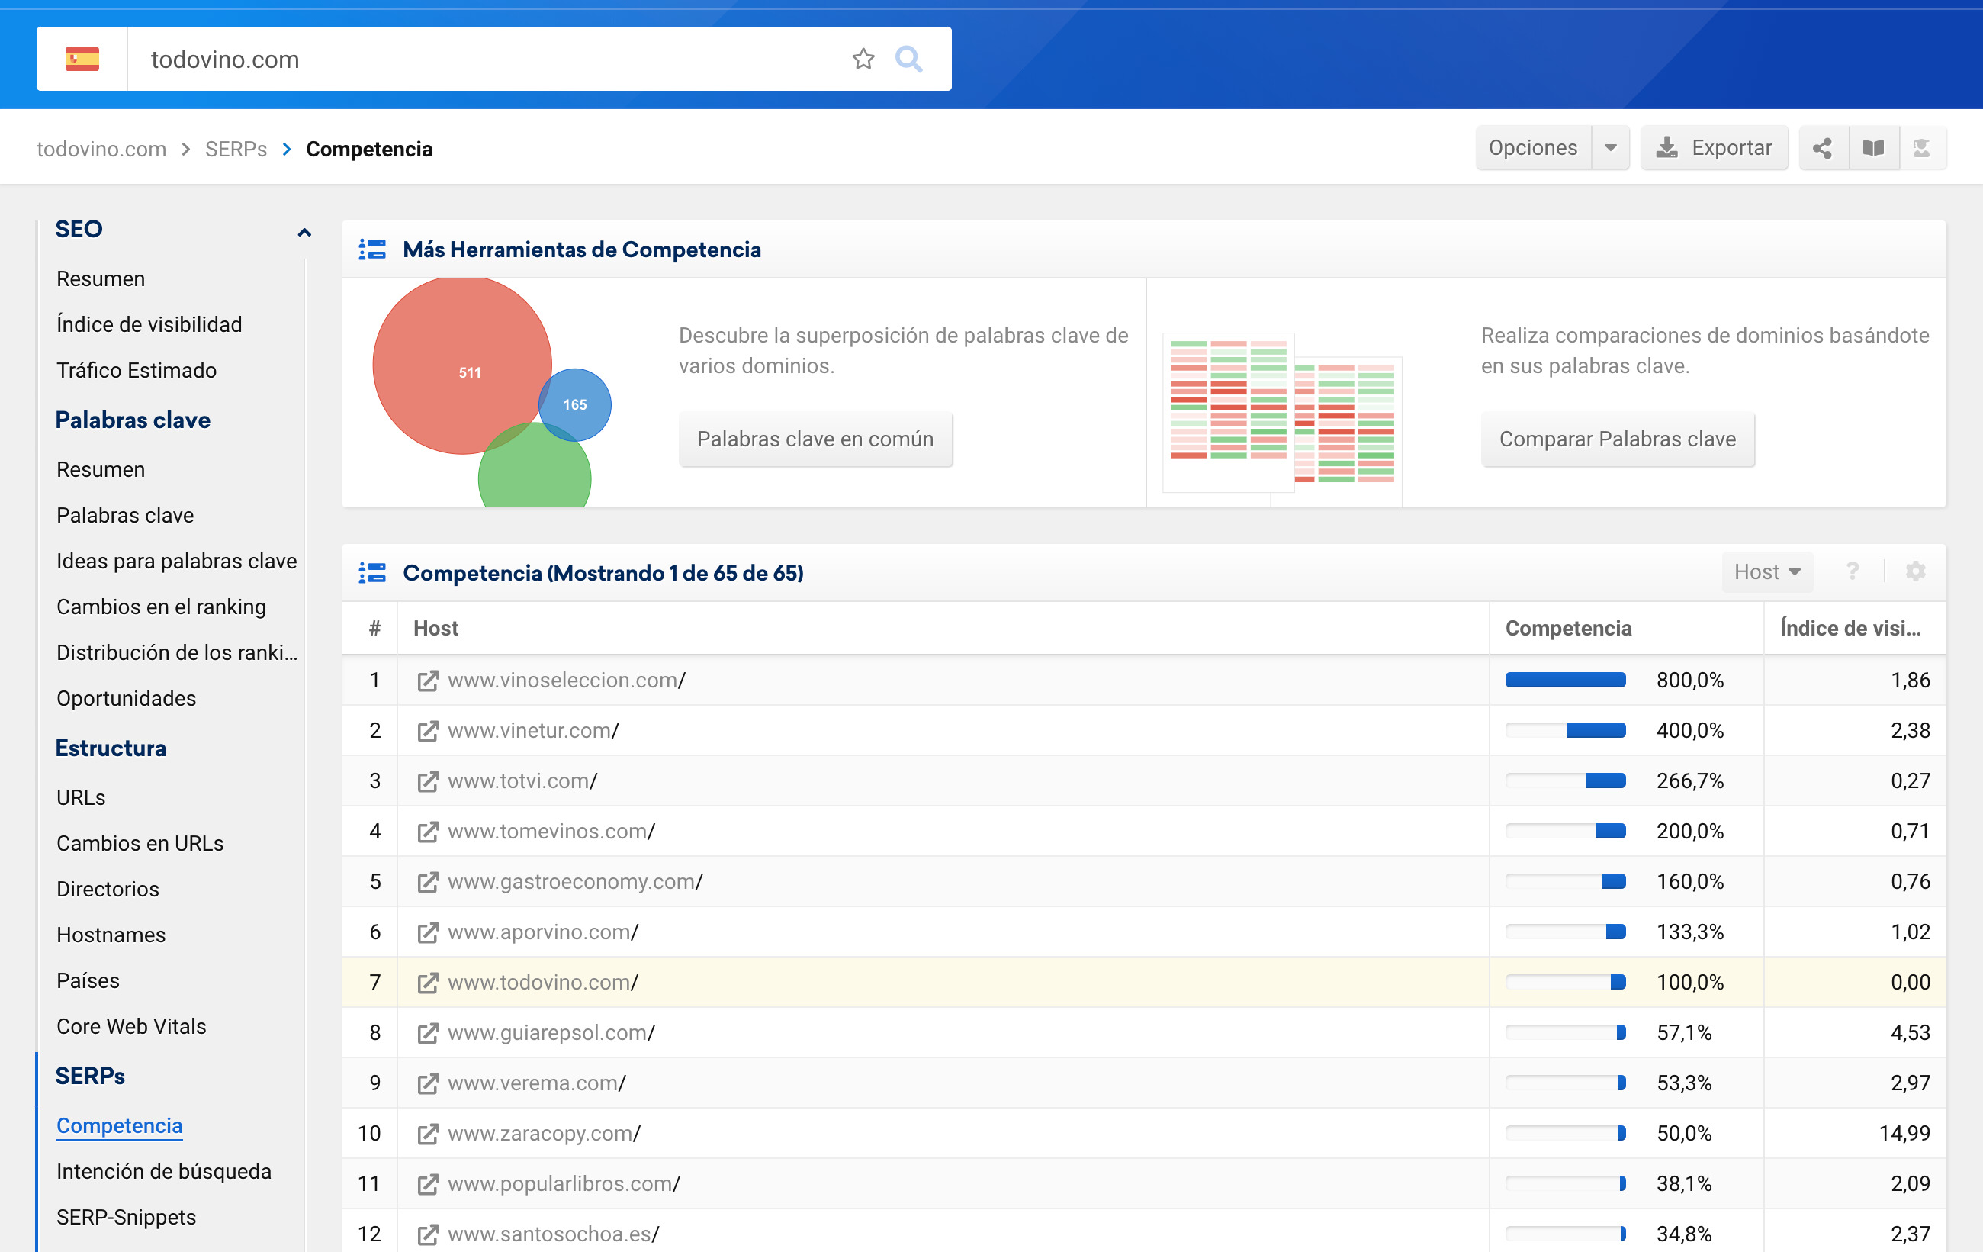Image resolution: width=1983 pixels, height=1252 pixels.
Task: Click the share icon in toolbar
Action: tap(1822, 148)
